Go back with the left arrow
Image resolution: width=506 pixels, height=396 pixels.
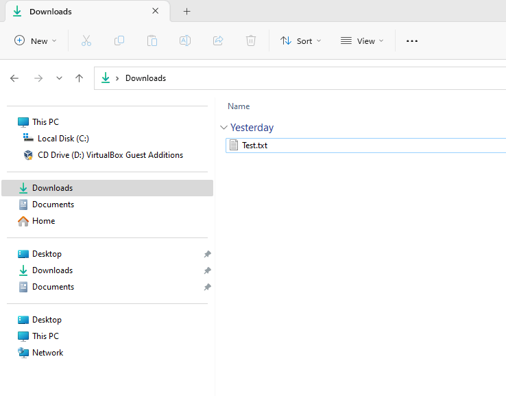pos(14,78)
